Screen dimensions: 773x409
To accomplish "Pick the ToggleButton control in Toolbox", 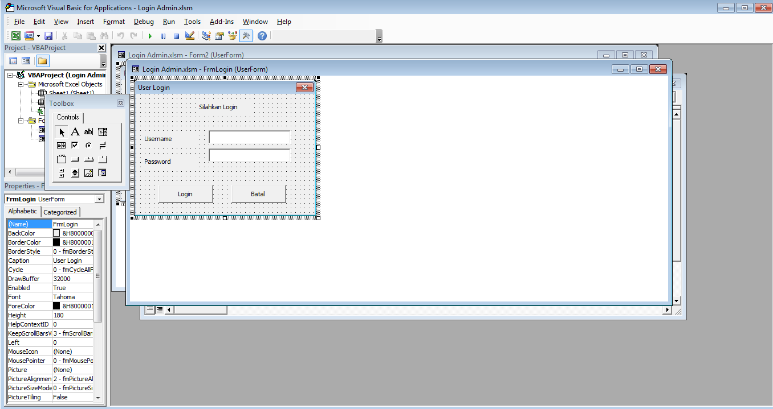I will (102, 146).
